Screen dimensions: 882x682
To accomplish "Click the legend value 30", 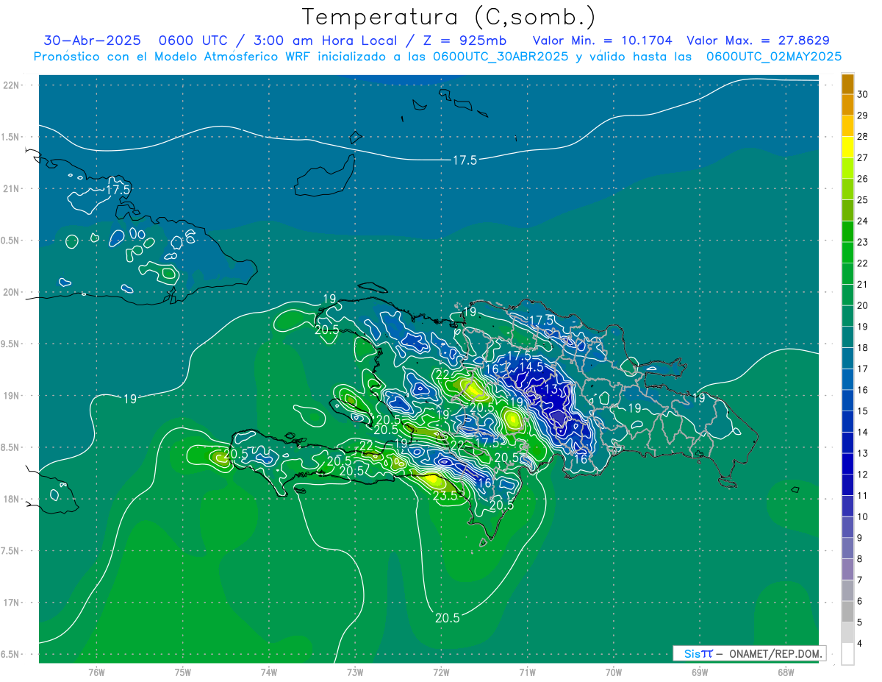I will (863, 94).
